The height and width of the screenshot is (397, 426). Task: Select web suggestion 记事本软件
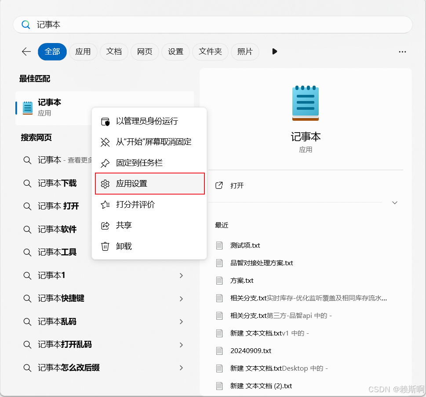pyautogui.click(x=57, y=230)
